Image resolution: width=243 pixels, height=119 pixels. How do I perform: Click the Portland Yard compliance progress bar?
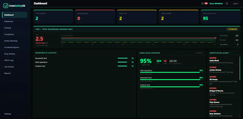point(171,87)
